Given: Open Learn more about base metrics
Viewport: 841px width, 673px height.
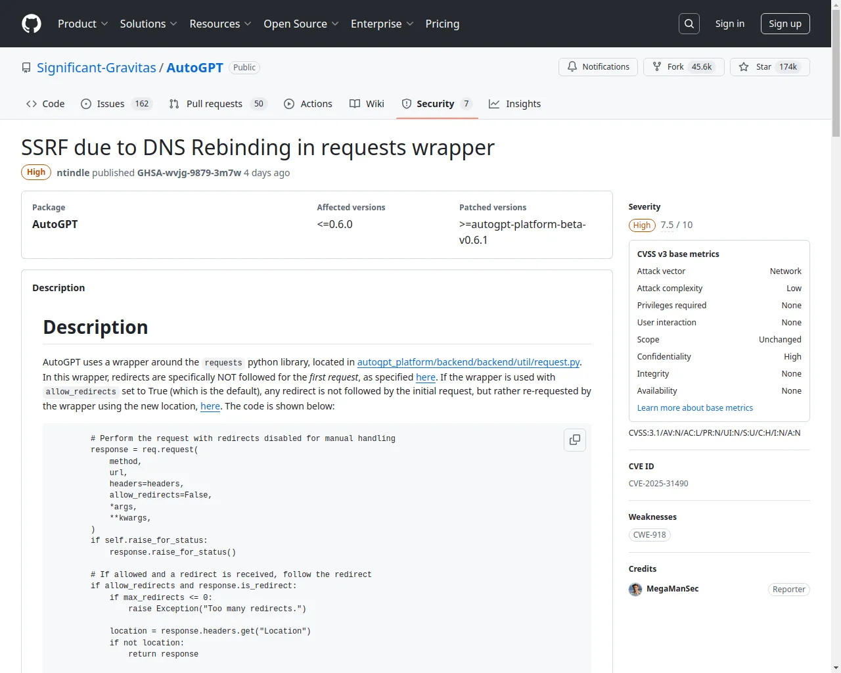Looking at the screenshot, I should (695, 408).
